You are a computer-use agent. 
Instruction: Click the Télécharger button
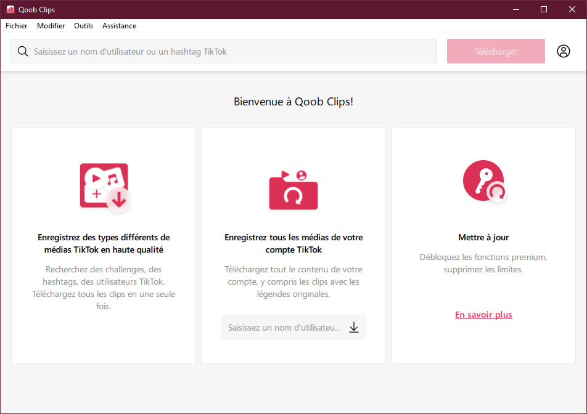coord(496,51)
